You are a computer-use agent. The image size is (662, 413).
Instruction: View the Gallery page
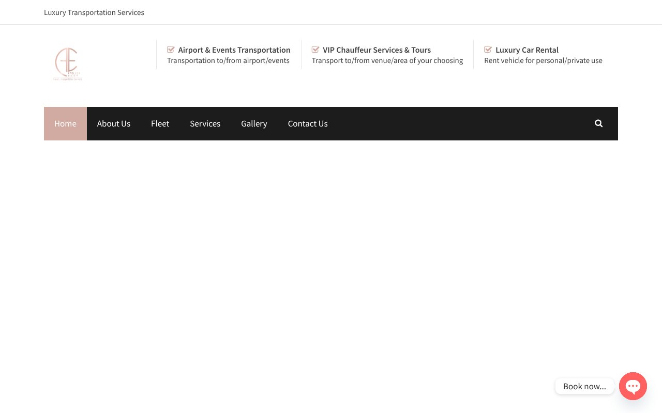[254, 123]
